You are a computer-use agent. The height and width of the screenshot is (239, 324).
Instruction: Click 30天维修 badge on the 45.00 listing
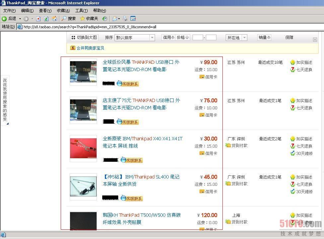(x=301, y=191)
